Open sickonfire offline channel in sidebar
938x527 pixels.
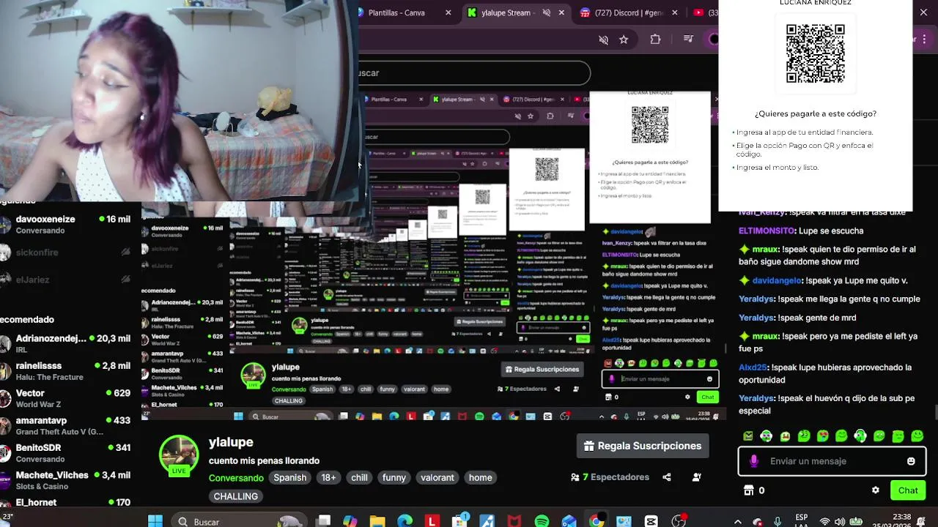66,253
